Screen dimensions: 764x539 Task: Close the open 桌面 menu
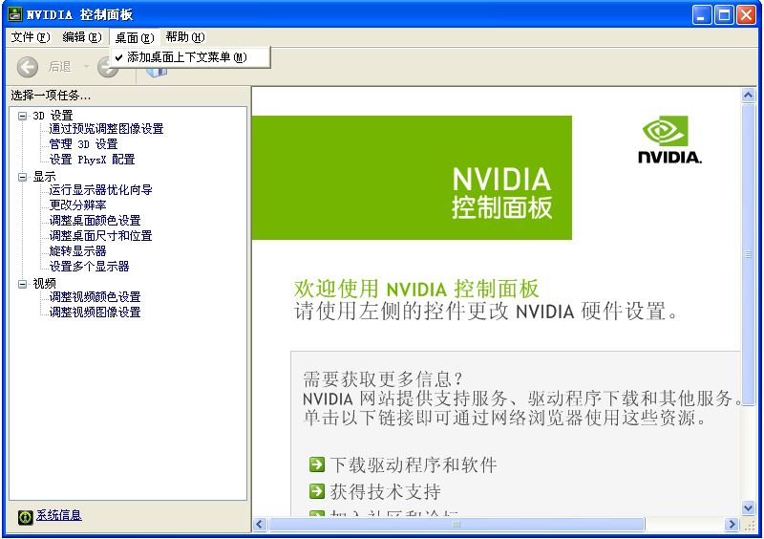point(135,37)
